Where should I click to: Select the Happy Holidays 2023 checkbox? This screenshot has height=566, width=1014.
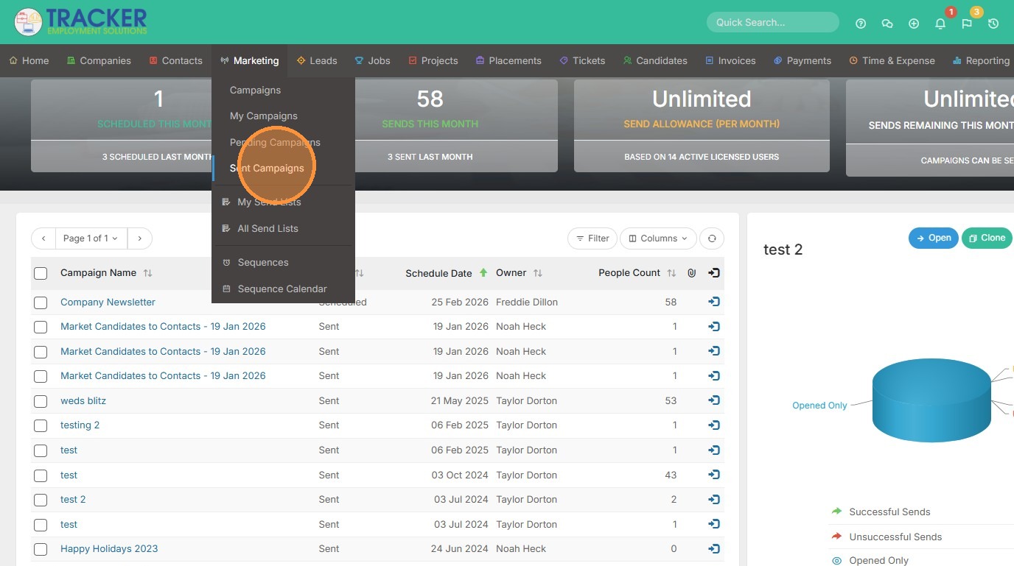click(x=41, y=549)
